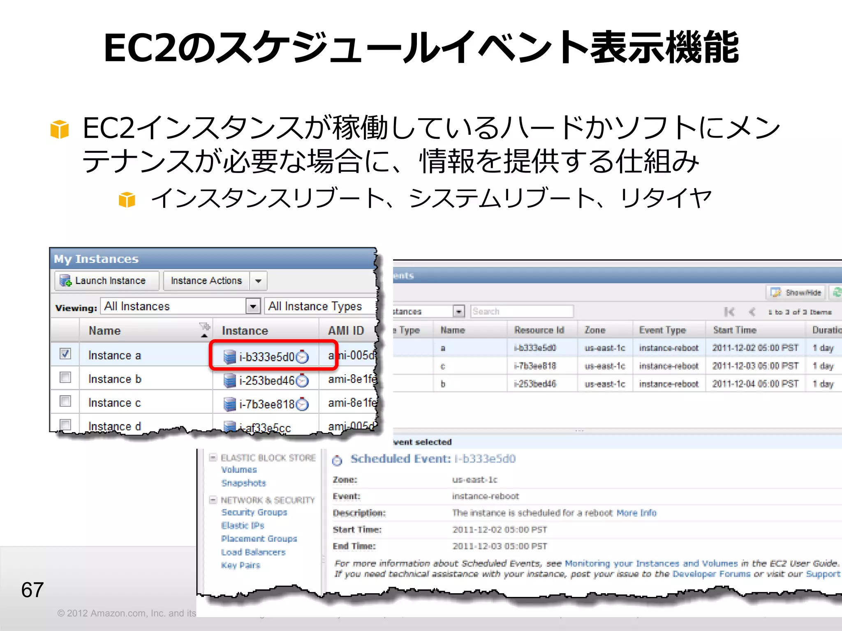Check the Instance d checkbox

click(x=65, y=424)
